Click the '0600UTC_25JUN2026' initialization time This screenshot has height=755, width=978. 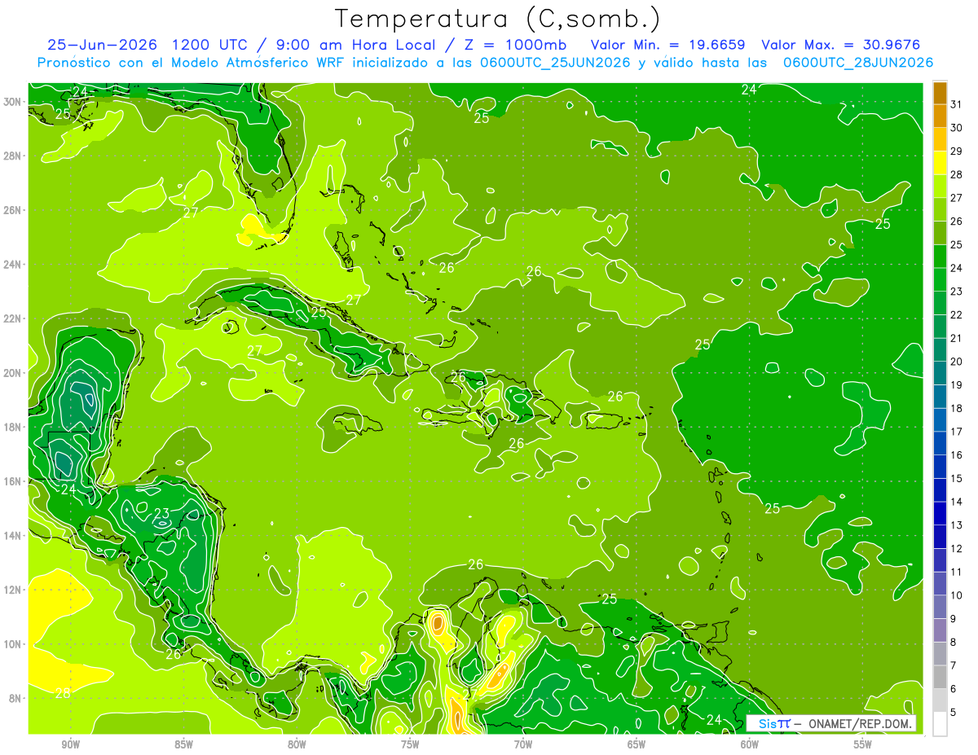point(553,63)
